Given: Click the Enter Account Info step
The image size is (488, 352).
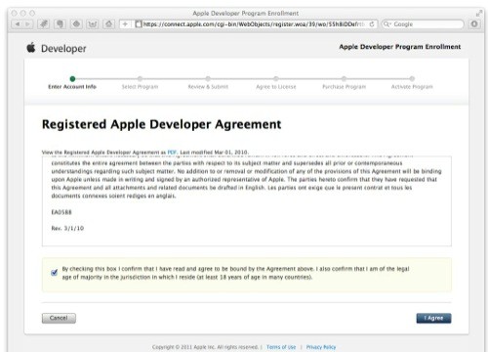Looking at the screenshot, I should tap(72, 83).
